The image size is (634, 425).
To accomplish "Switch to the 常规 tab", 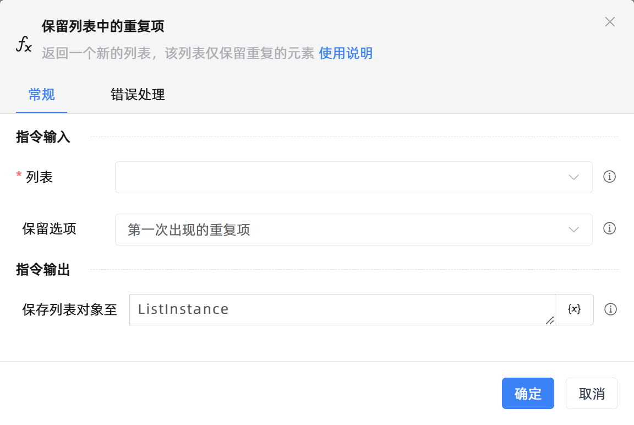I will [x=42, y=95].
